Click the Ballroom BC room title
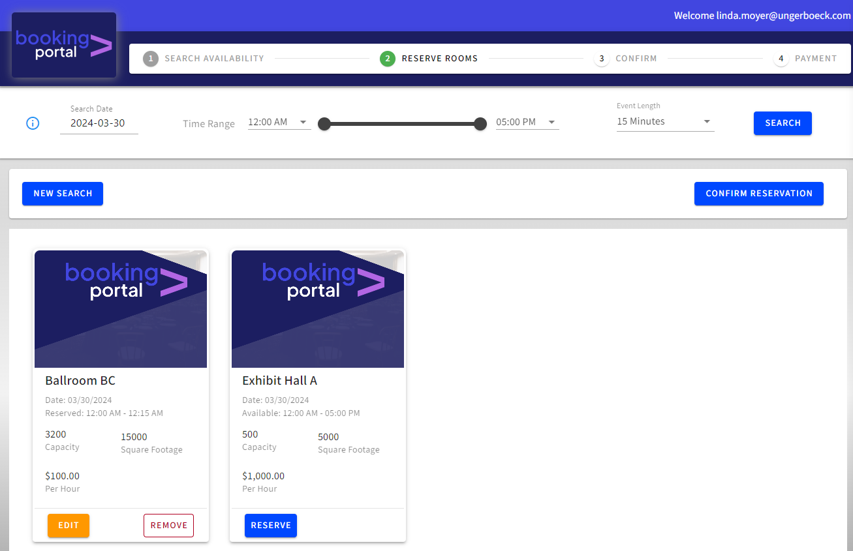Viewport: 853px width, 551px height. tap(80, 381)
